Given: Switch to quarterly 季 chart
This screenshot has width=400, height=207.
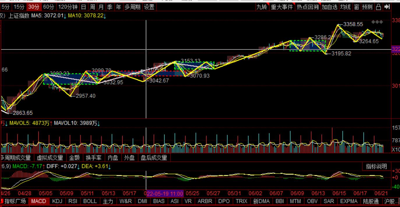Looking at the screenshot, I should point(110,7).
